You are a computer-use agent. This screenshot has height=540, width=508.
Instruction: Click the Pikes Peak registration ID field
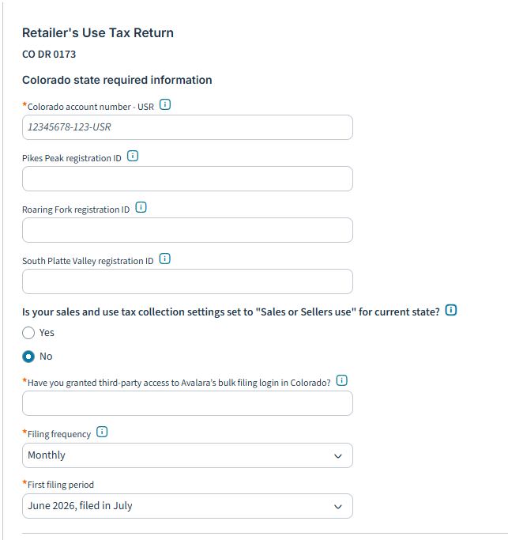[x=187, y=179]
